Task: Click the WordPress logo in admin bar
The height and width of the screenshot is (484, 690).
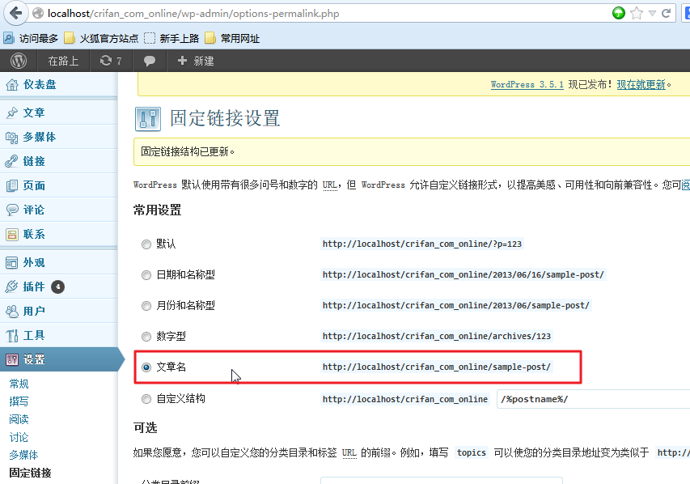Action: coord(19,61)
